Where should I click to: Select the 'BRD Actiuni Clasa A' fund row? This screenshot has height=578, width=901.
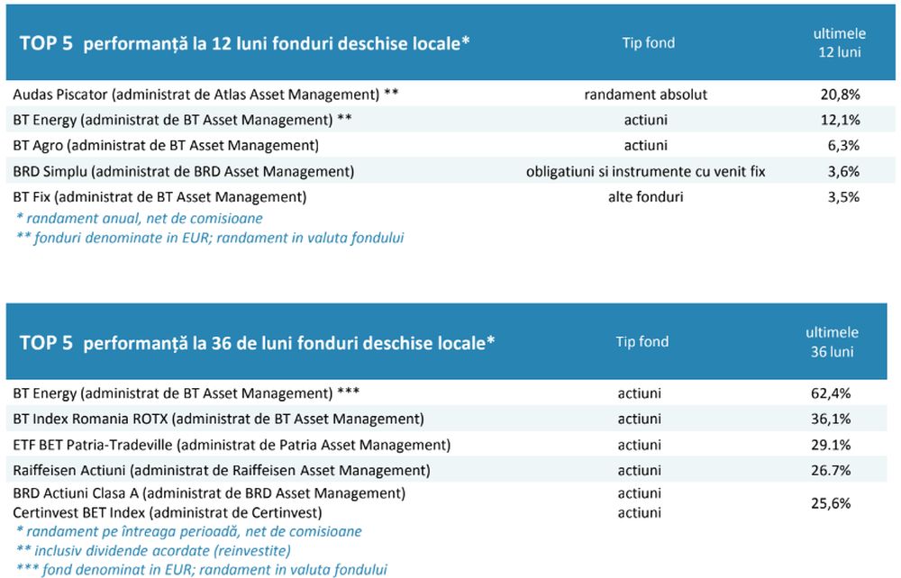click(x=209, y=493)
